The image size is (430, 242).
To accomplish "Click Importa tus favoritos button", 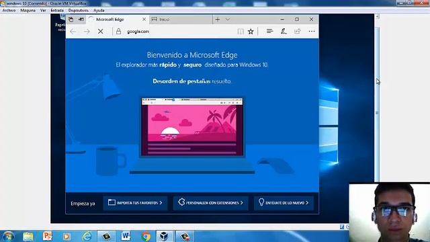I will [135, 203].
